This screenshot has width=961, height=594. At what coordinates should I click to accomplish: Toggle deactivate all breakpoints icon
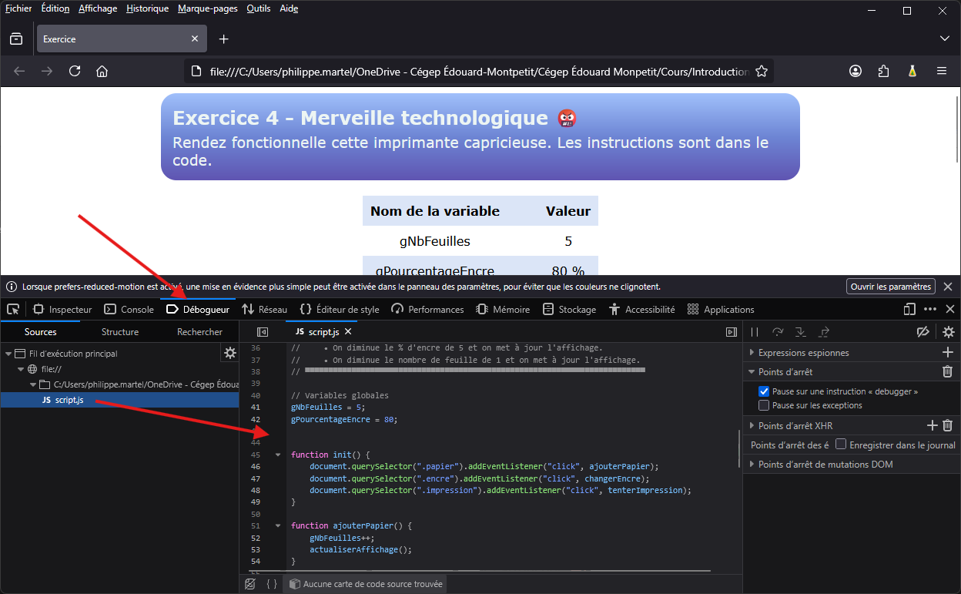[923, 332]
